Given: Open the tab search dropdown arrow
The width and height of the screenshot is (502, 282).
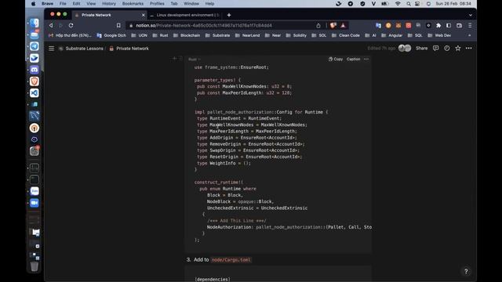Looking at the screenshot, I should tap(471, 15).
